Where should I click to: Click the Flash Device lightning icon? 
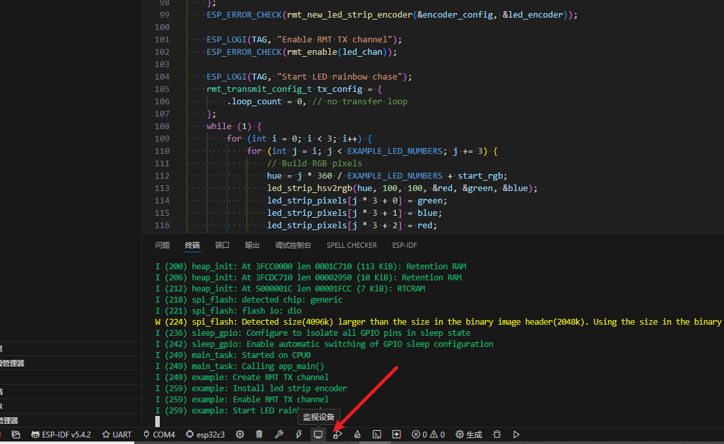coord(299,434)
